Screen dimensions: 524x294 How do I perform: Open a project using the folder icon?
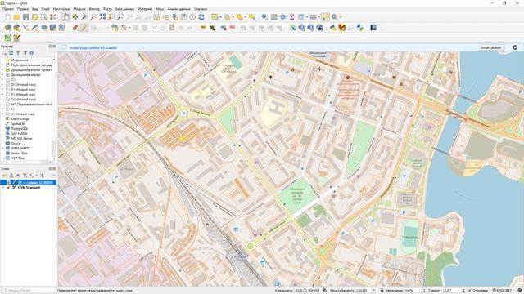point(16,17)
